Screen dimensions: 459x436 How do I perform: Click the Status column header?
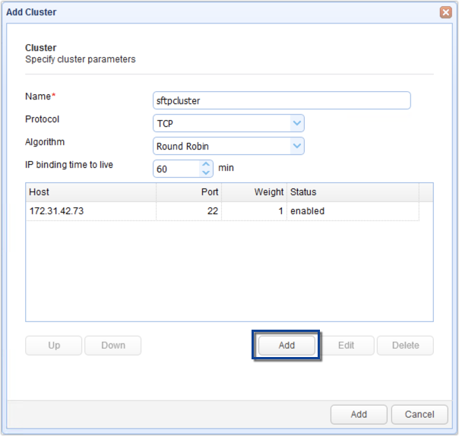(353, 192)
